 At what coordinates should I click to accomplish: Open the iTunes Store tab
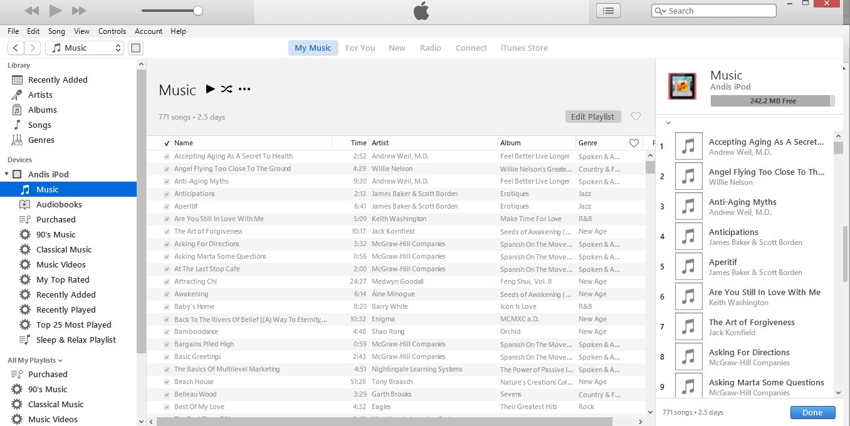coord(524,48)
